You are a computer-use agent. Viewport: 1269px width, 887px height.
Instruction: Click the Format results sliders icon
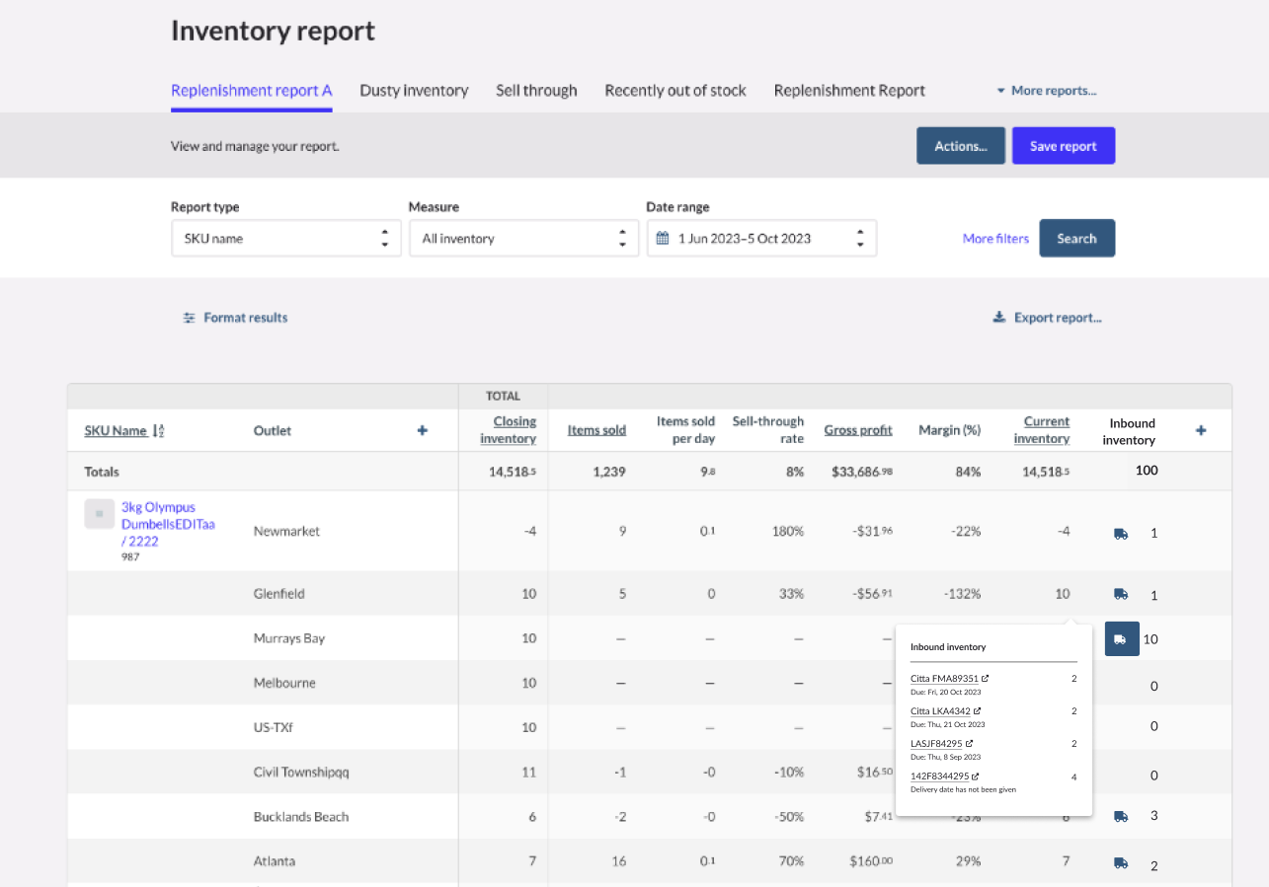point(189,317)
